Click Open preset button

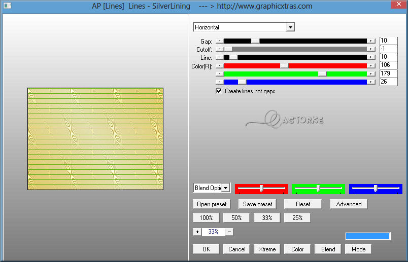(212, 204)
